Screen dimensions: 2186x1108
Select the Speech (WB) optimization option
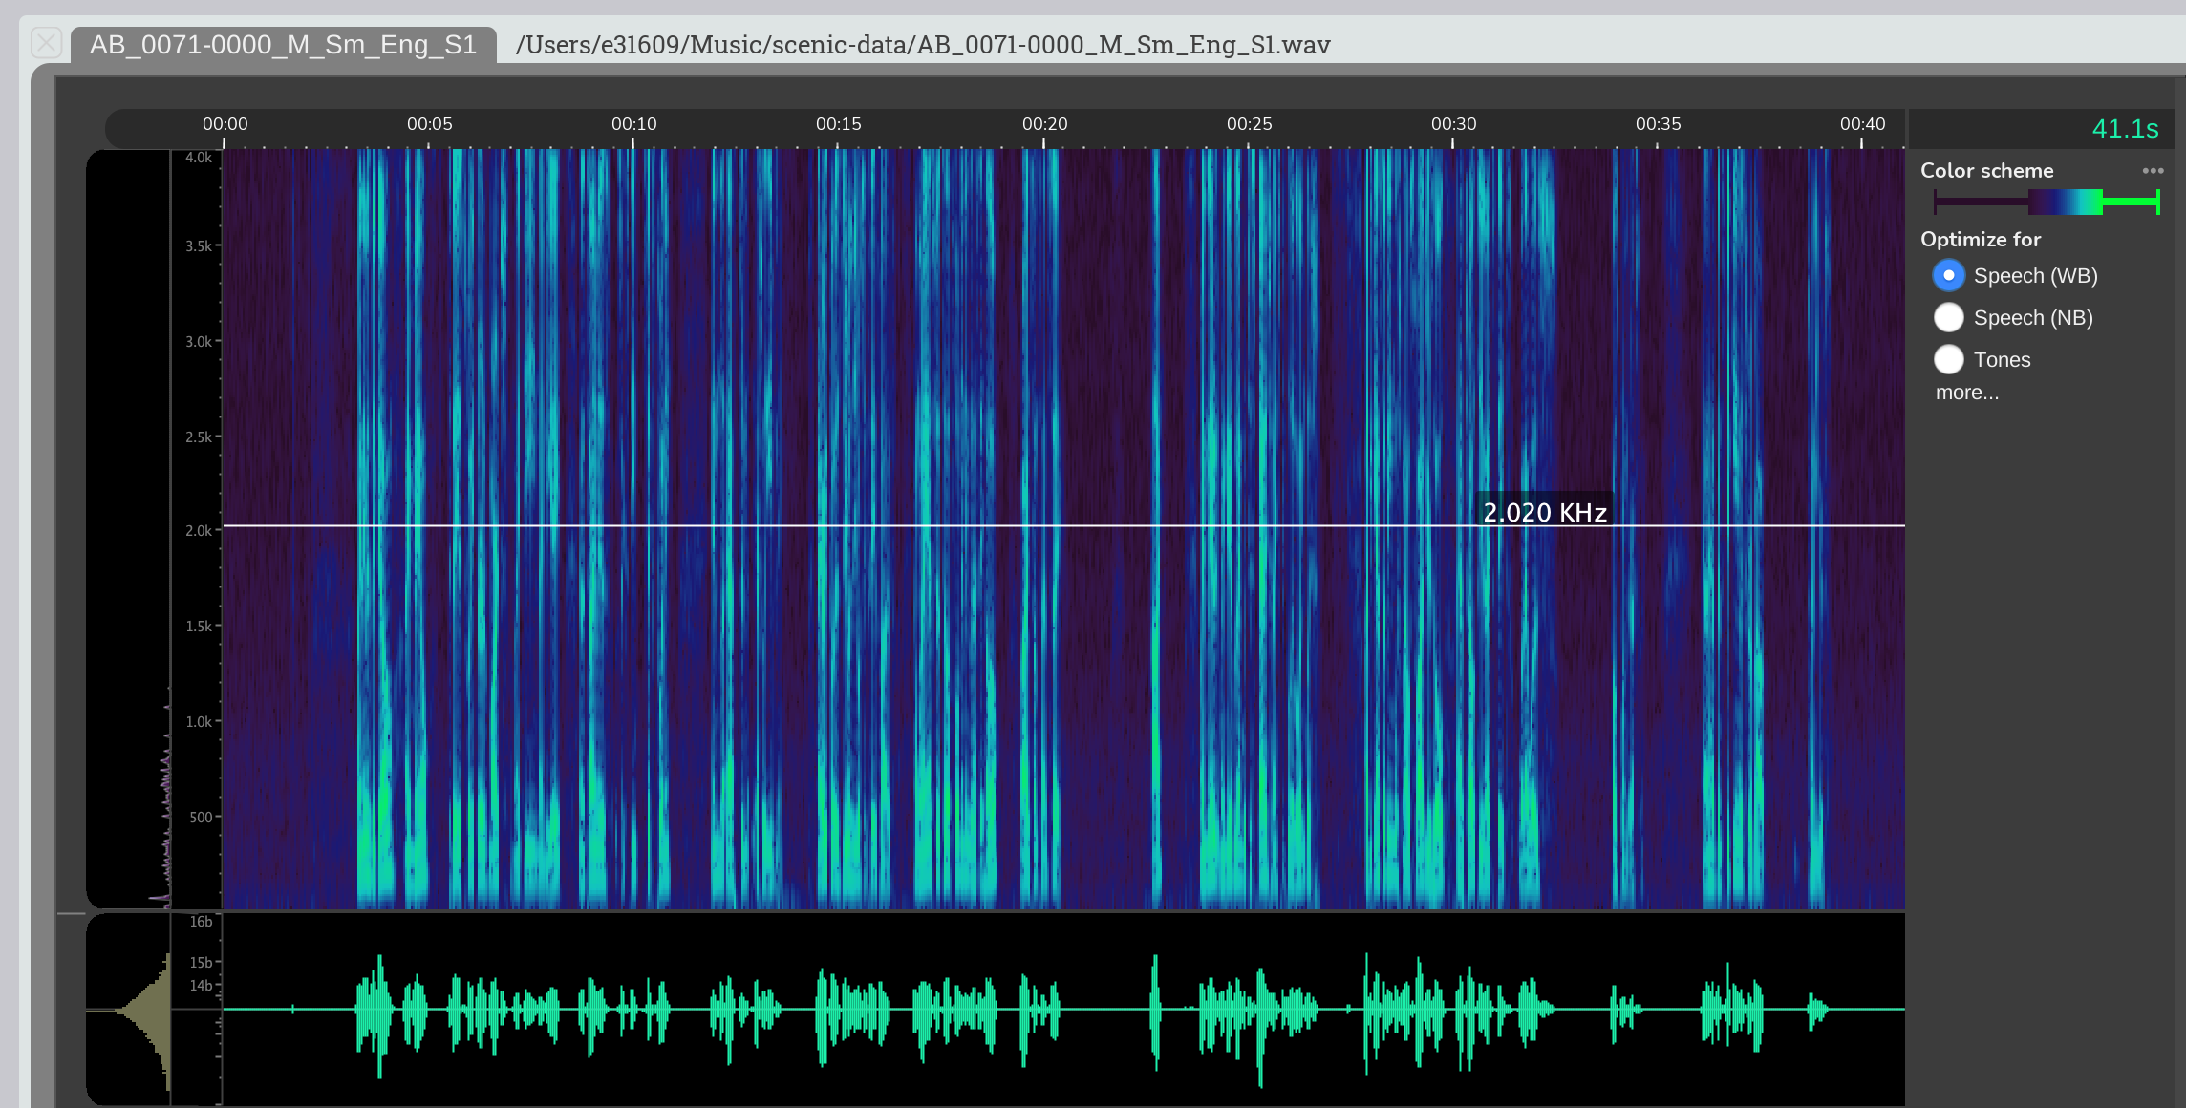pyautogui.click(x=1949, y=275)
